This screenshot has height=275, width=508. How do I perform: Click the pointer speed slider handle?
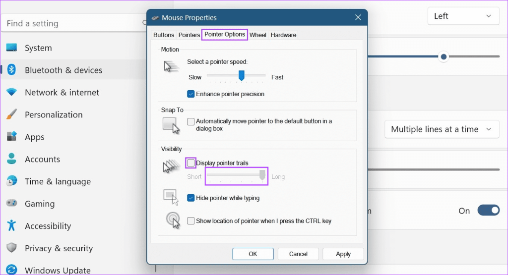(242, 75)
